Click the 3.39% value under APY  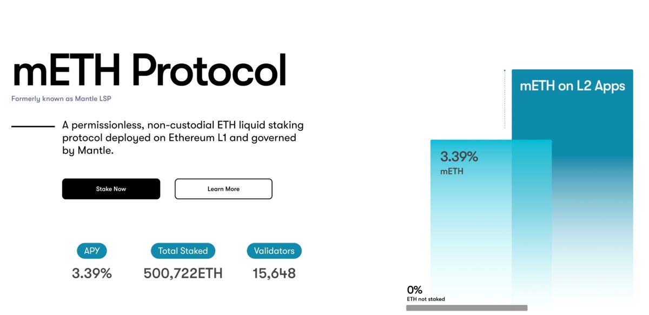click(92, 273)
